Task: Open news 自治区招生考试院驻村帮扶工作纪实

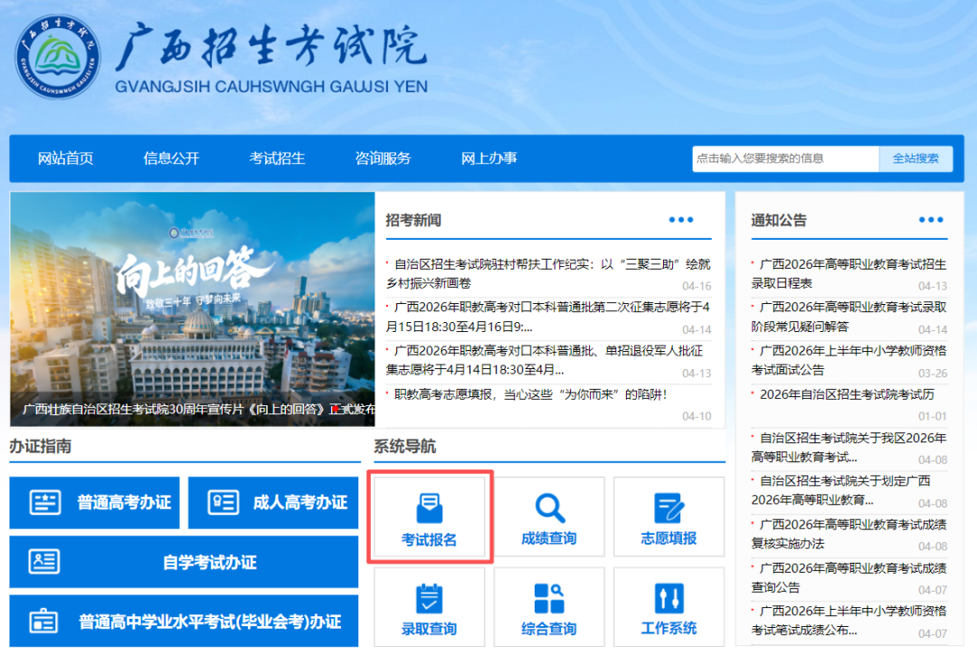Action: coord(548,273)
